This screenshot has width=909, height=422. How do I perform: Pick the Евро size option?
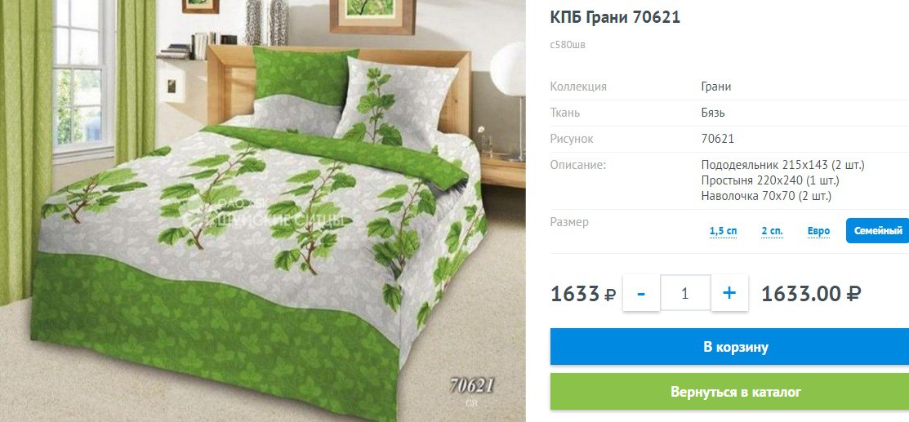(x=818, y=231)
